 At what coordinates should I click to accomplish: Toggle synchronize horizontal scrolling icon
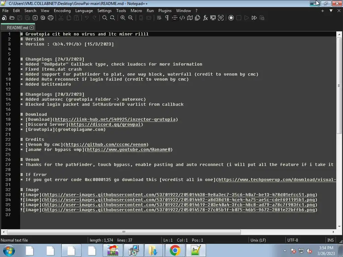149,18
